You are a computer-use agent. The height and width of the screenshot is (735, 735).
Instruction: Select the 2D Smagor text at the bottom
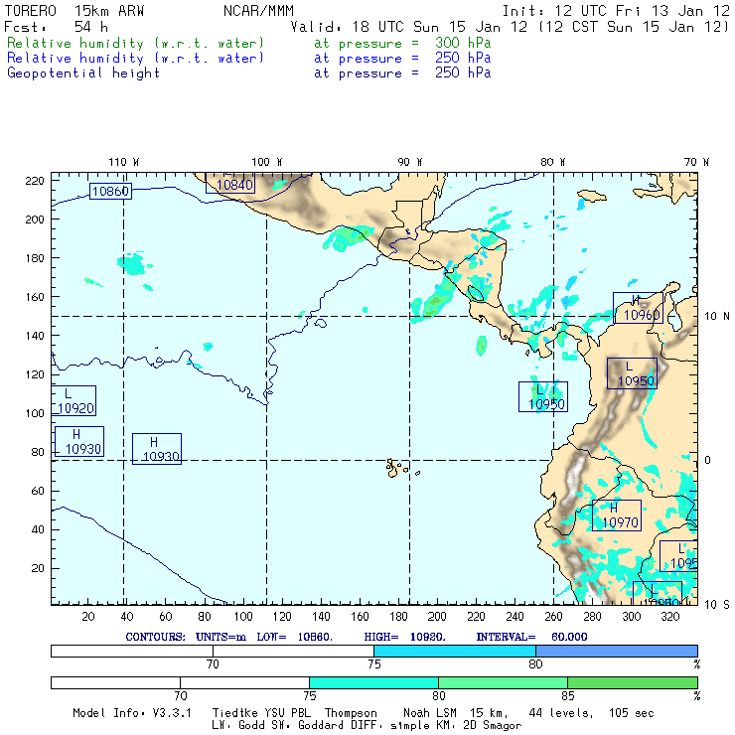pos(493,726)
